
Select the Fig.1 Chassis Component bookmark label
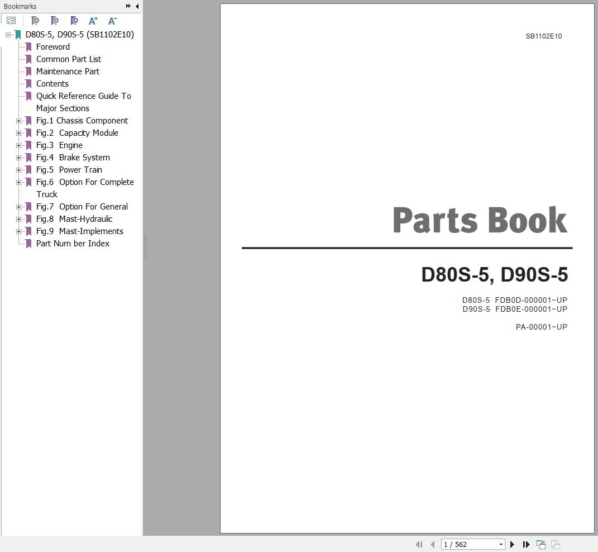pos(82,121)
